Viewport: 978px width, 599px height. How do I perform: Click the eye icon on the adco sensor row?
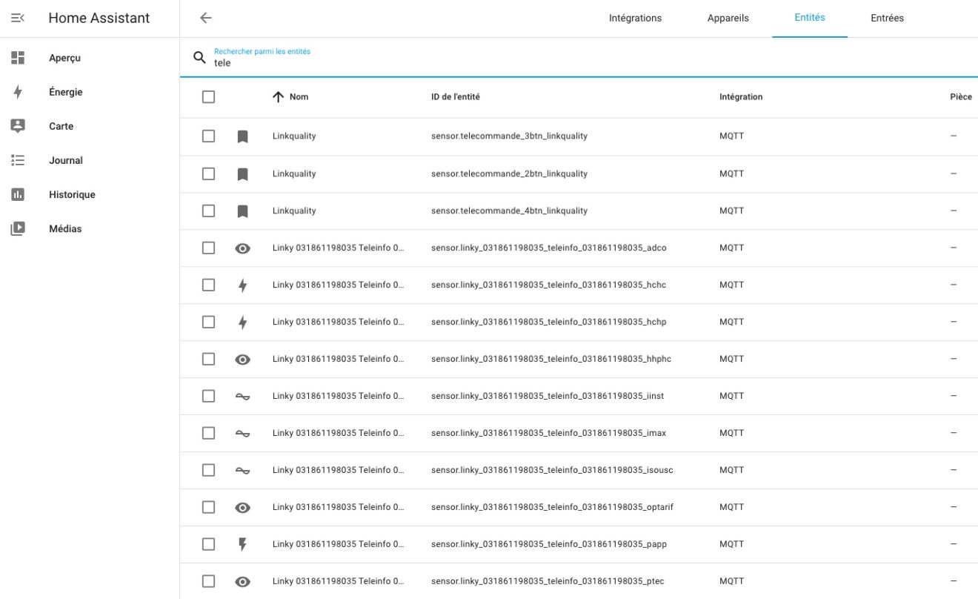click(242, 247)
